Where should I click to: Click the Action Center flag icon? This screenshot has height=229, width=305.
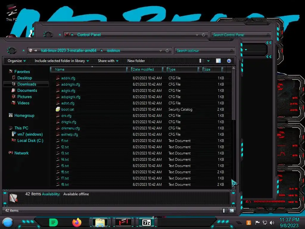pyautogui.click(x=257, y=222)
